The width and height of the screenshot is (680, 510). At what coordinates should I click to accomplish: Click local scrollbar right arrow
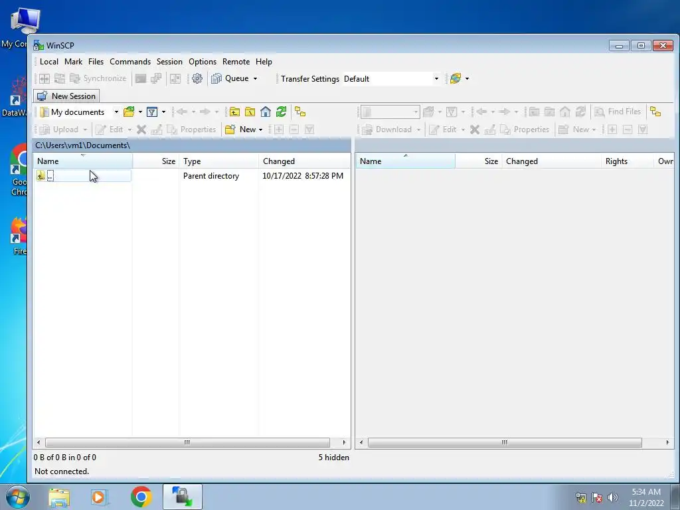pos(345,442)
